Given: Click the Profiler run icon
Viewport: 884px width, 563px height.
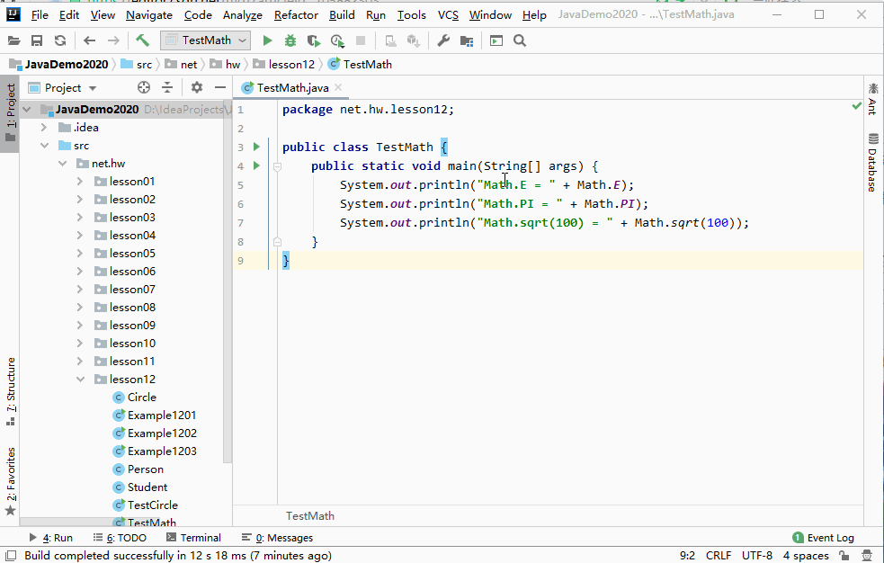Looking at the screenshot, I should coord(337,40).
